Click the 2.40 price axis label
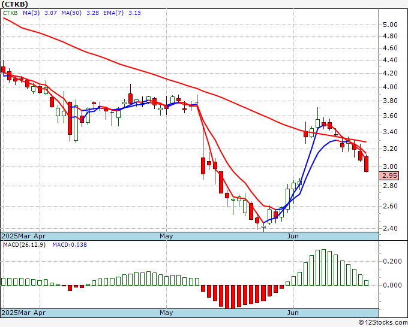The height and width of the screenshot is (327, 408). (390, 228)
